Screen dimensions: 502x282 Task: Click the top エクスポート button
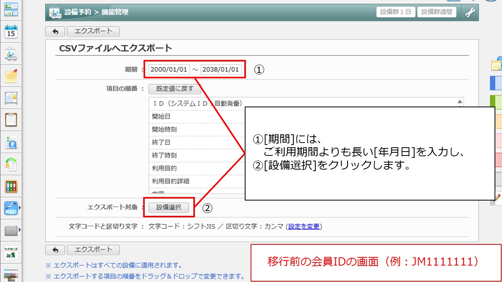pos(93,31)
